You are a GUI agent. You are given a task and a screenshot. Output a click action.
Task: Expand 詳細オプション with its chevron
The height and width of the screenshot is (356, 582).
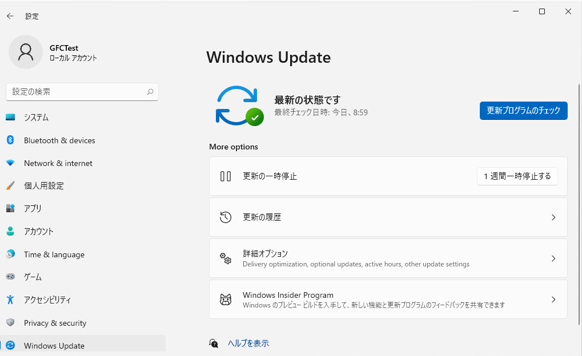pos(553,258)
